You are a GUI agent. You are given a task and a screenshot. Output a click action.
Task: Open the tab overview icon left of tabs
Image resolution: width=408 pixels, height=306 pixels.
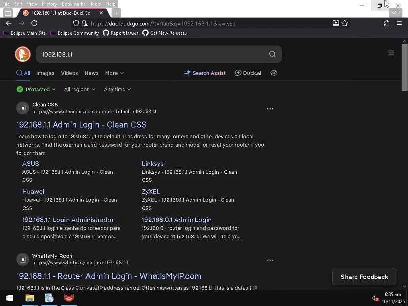[x=8, y=13]
